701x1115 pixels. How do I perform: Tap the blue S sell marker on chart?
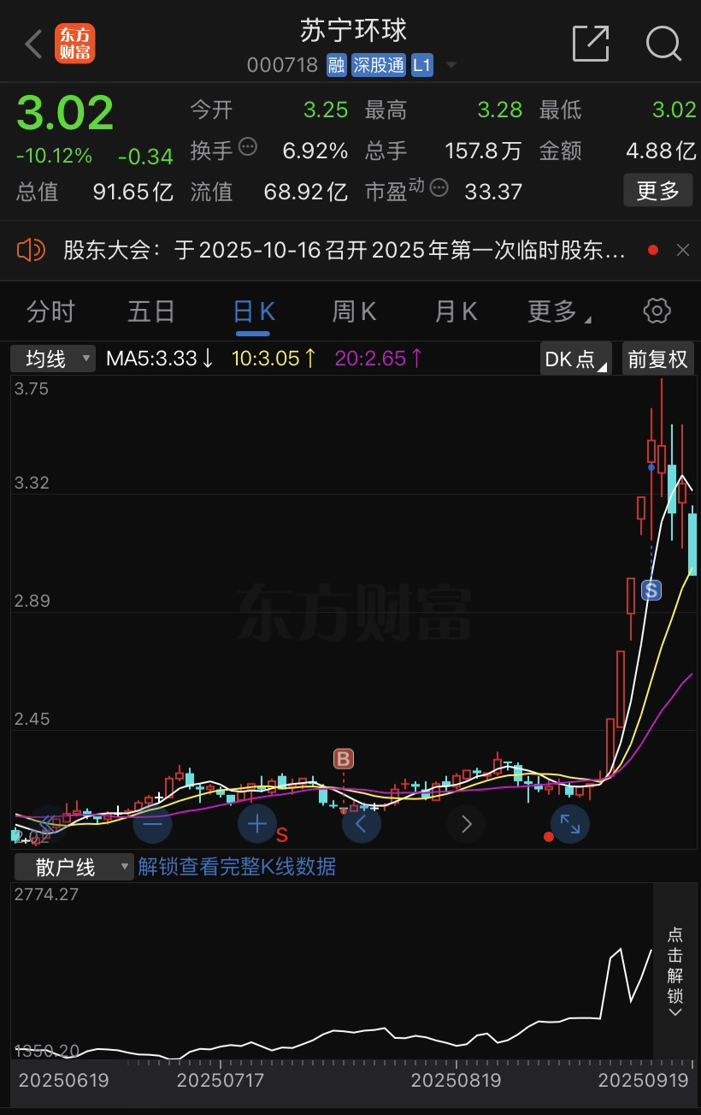coord(651,590)
